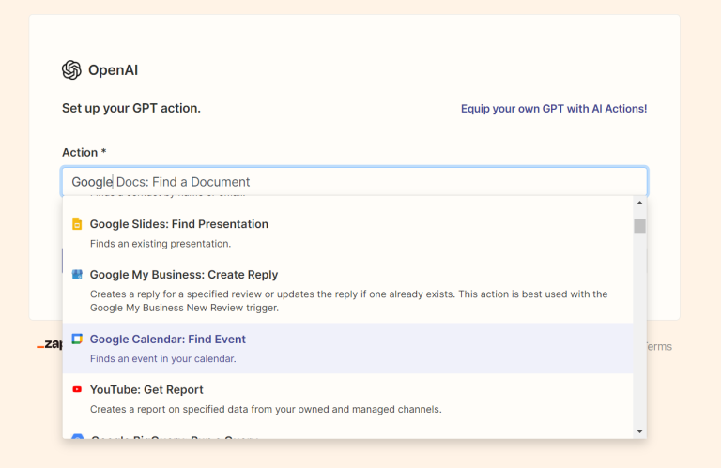Click the Google Calendar icon
The width and height of the screenshot is (721, 468).
(77, 339)
